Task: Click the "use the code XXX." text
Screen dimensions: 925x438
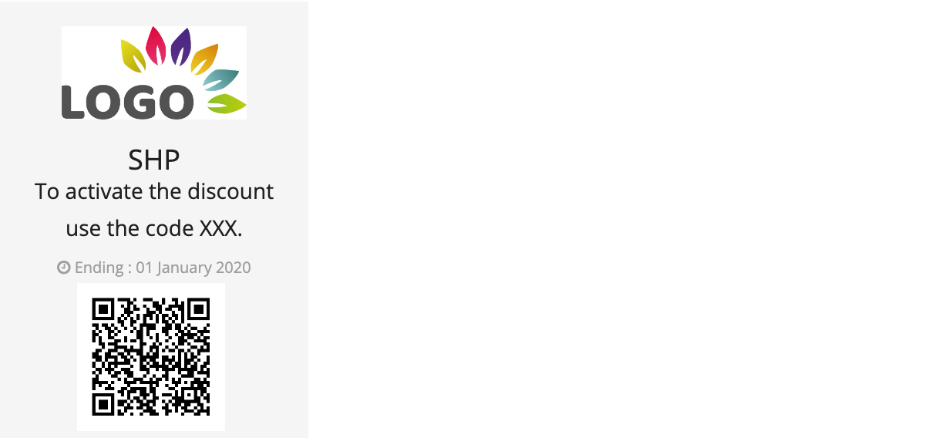Action: pyautogui.click(x=154, y=228)
